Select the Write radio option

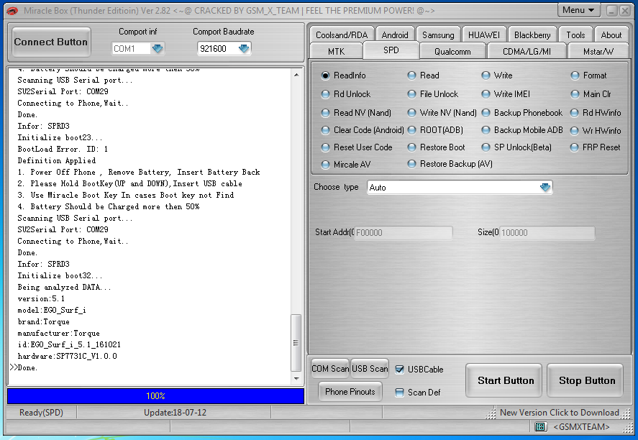486,75
